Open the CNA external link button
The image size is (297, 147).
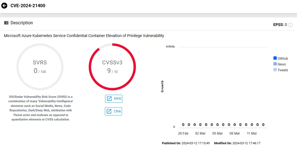pyautogui.click(x=113, y=111)
